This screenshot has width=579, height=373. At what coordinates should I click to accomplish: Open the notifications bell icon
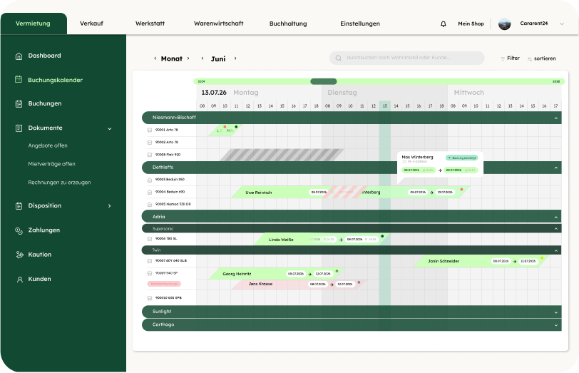[444, 24]
